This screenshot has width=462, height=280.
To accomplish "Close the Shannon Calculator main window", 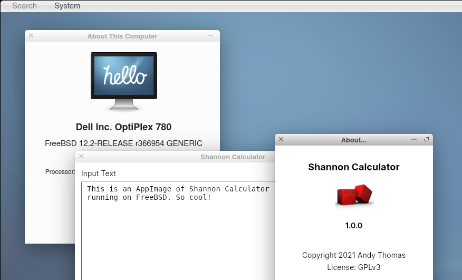I will pos(81,156).
